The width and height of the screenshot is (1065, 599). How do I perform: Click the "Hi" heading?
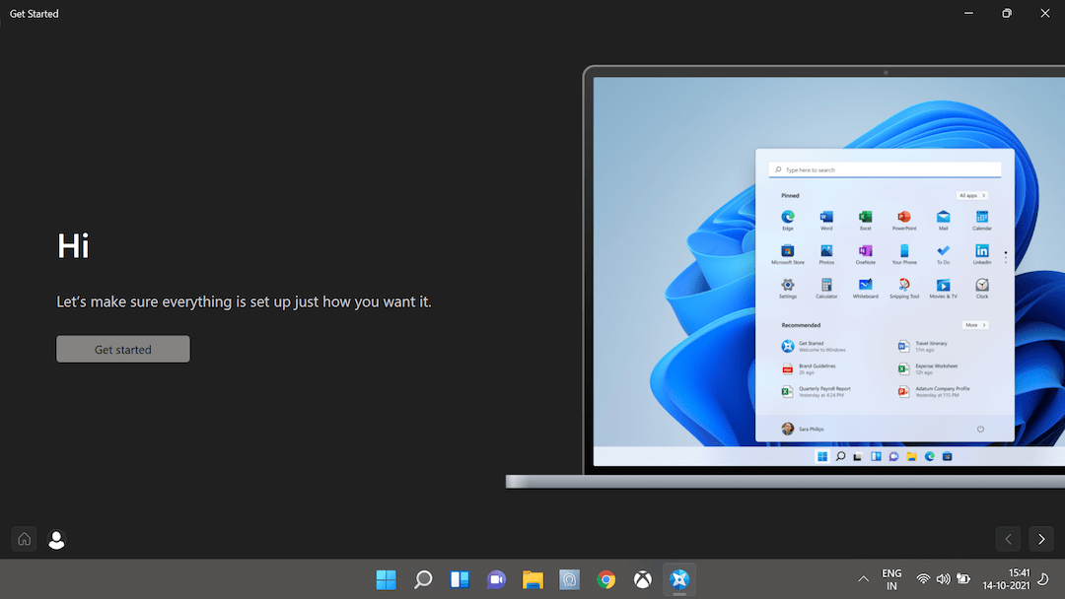pyautogui.click(x=73, y=245)
